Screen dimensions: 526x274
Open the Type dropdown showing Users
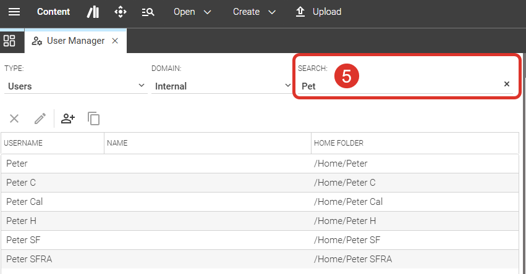pos(75,86)
